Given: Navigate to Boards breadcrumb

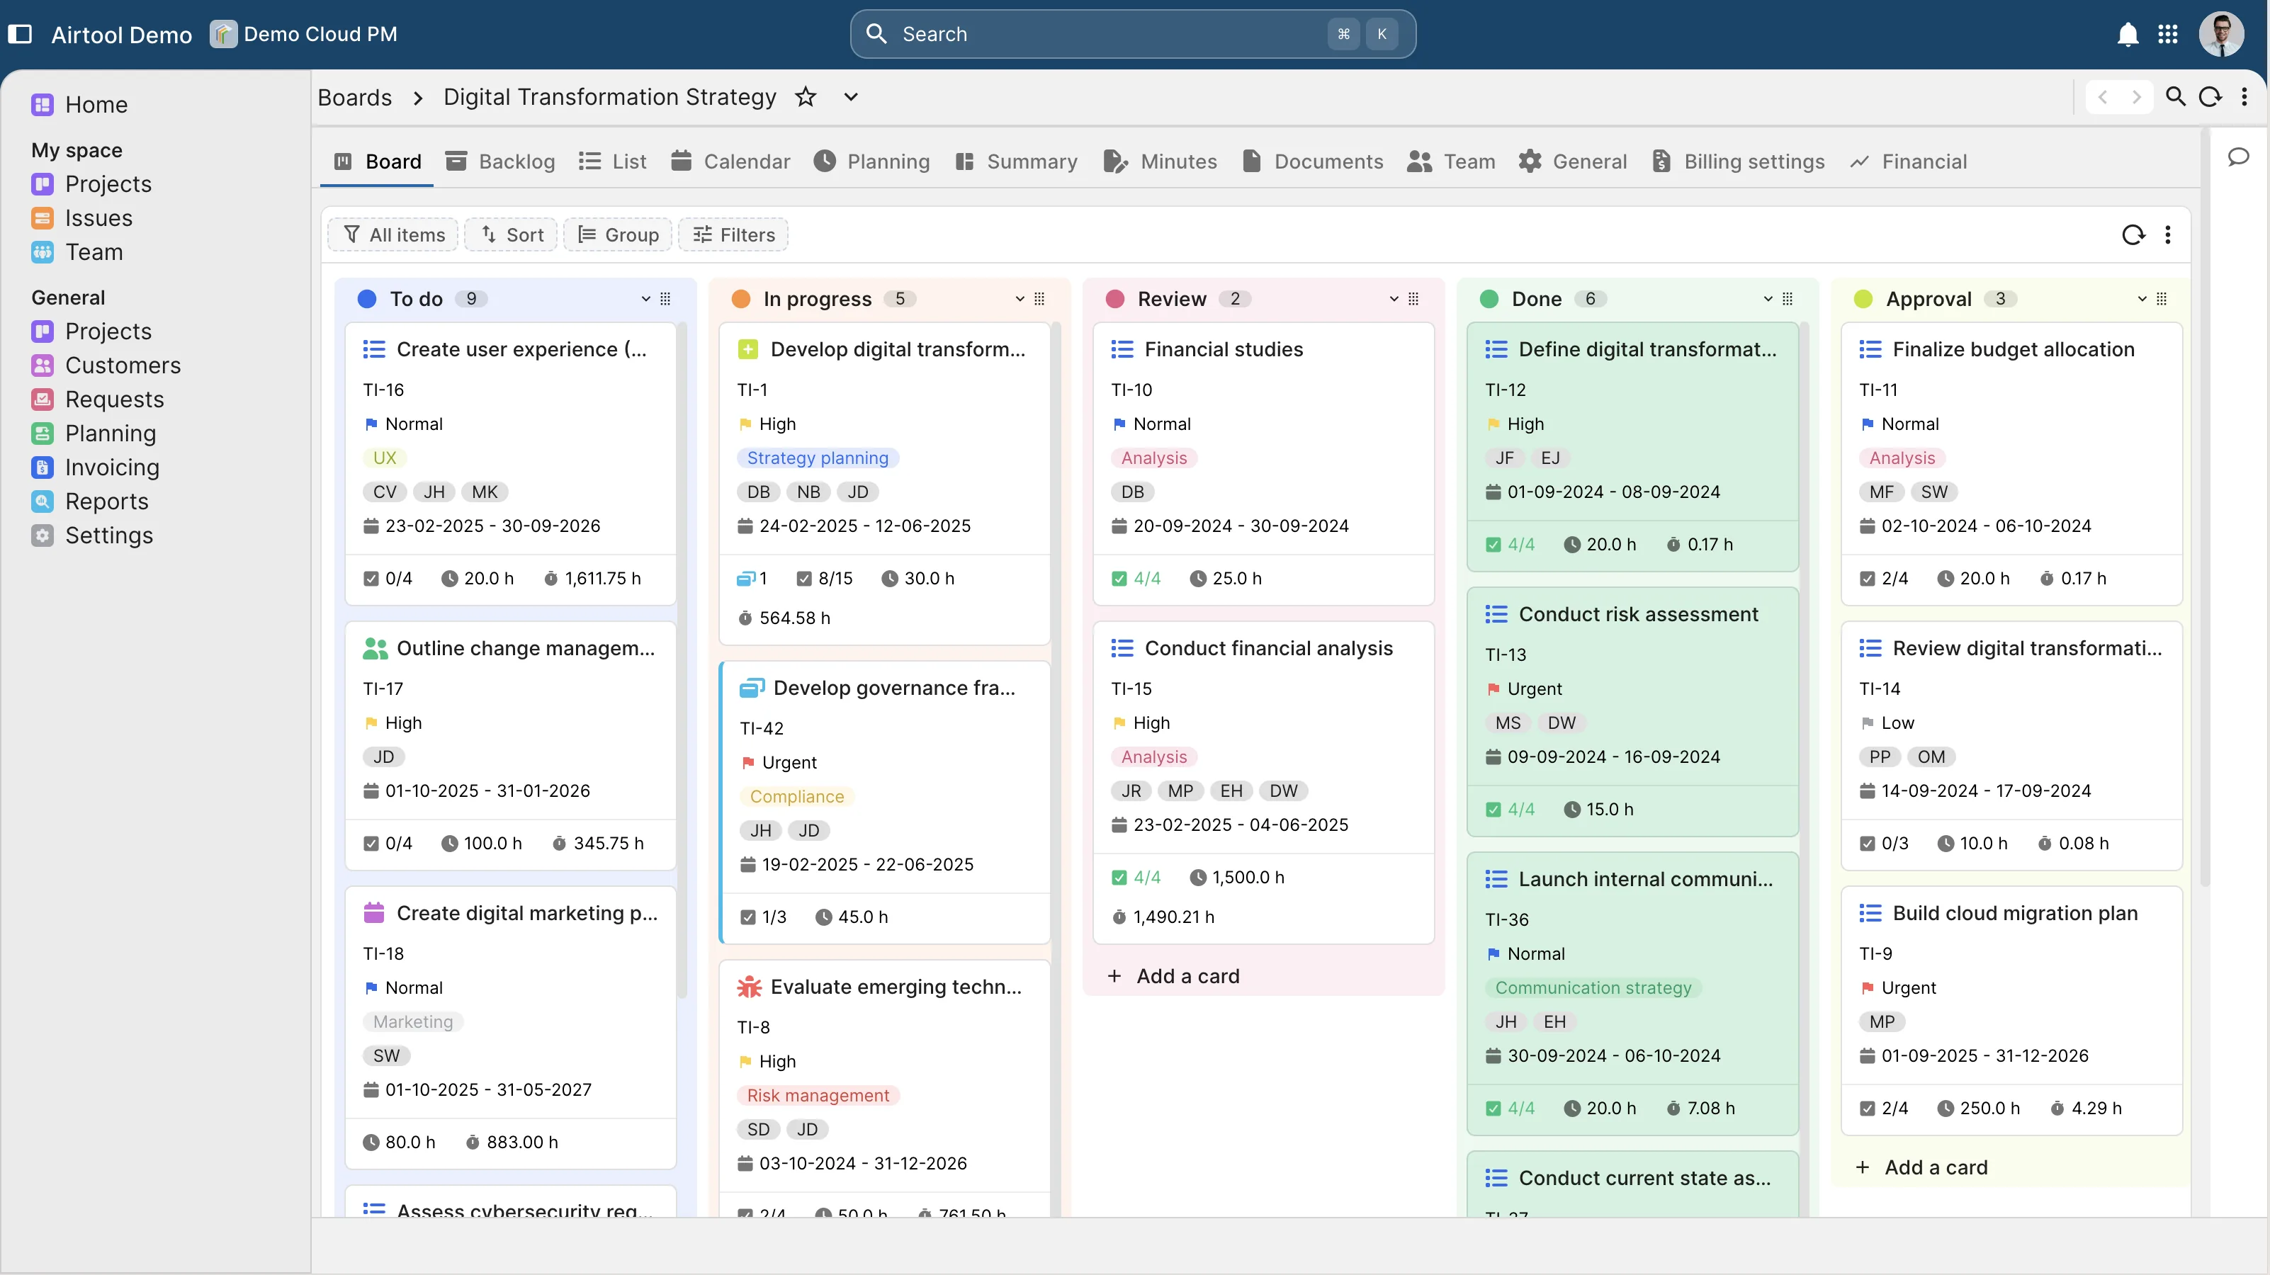Looking at the screenshot, I should click(354, 97).
